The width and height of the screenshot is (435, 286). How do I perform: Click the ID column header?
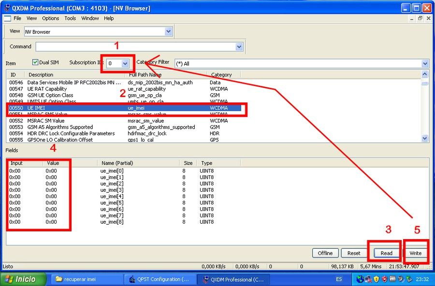tap(15, 74)
